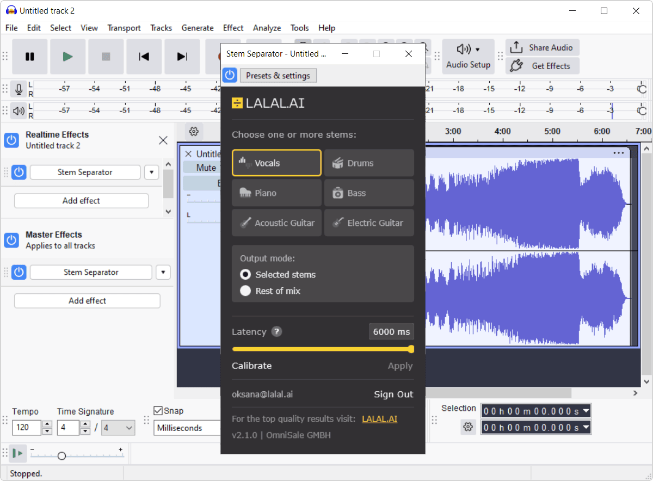Open Presets & settings in plugin window
653x481 pixels.
click(x=278, y=76)
